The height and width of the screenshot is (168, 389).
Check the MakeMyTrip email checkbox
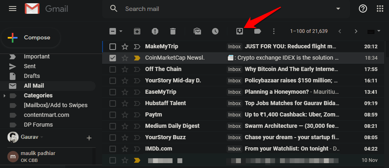click(x=113, y=47)
